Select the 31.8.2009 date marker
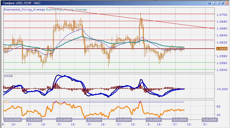The width and height of the screenshot is (230, 128). pos(12,120)
